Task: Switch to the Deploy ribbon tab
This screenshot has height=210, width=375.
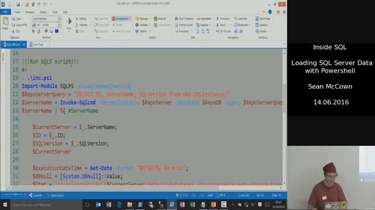Action: 43,12
